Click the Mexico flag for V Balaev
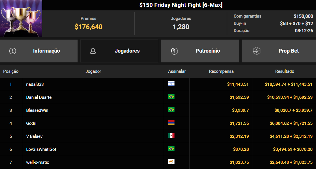Screen dimensions: 316x169 tap(171, 136)
